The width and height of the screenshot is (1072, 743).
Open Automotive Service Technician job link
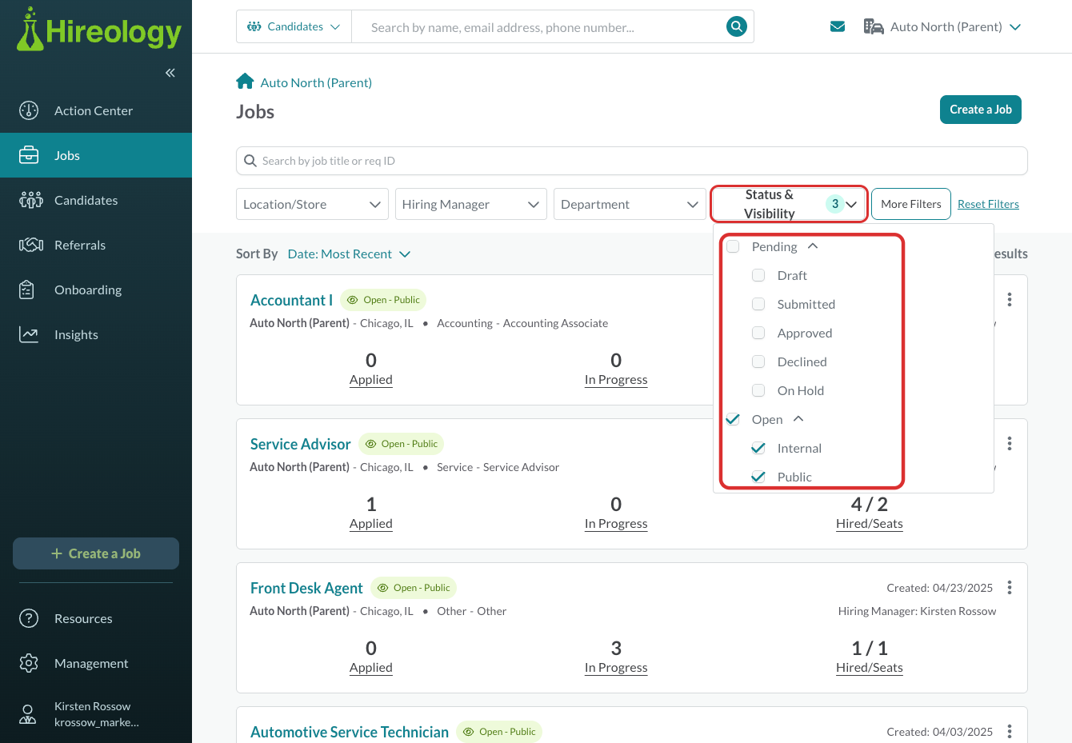tap(350, 732)
